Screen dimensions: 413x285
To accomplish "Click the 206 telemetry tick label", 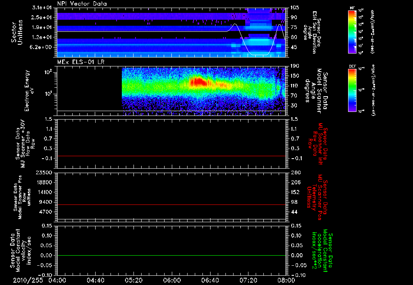I will [296, 182].
